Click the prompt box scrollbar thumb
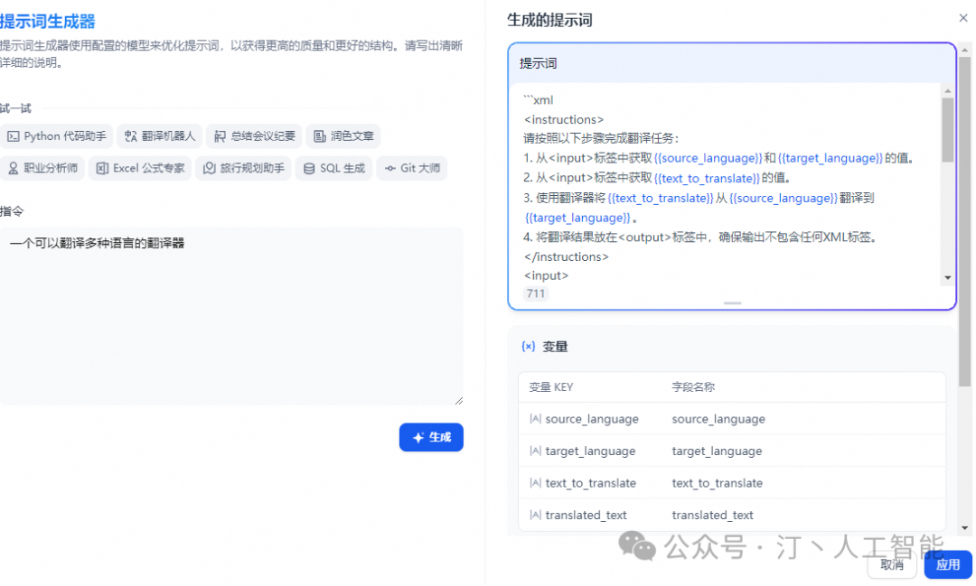Image resolution: width=976 pixels, height=586 pixels. [947, 129]
